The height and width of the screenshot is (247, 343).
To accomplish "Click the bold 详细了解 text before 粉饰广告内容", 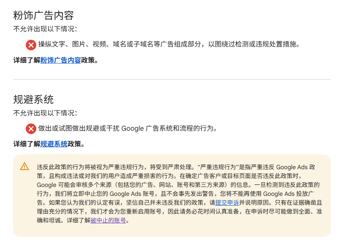I will tap(27, 60).
